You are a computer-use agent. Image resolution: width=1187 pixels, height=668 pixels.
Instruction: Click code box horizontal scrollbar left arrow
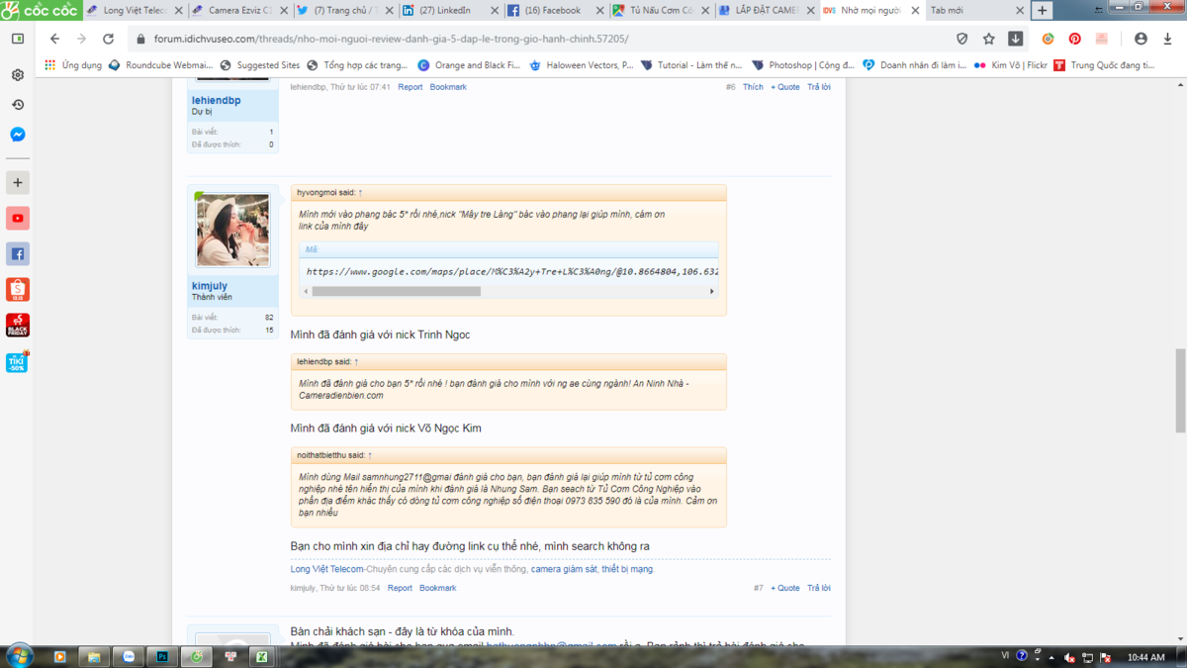(x=306, y=291)
